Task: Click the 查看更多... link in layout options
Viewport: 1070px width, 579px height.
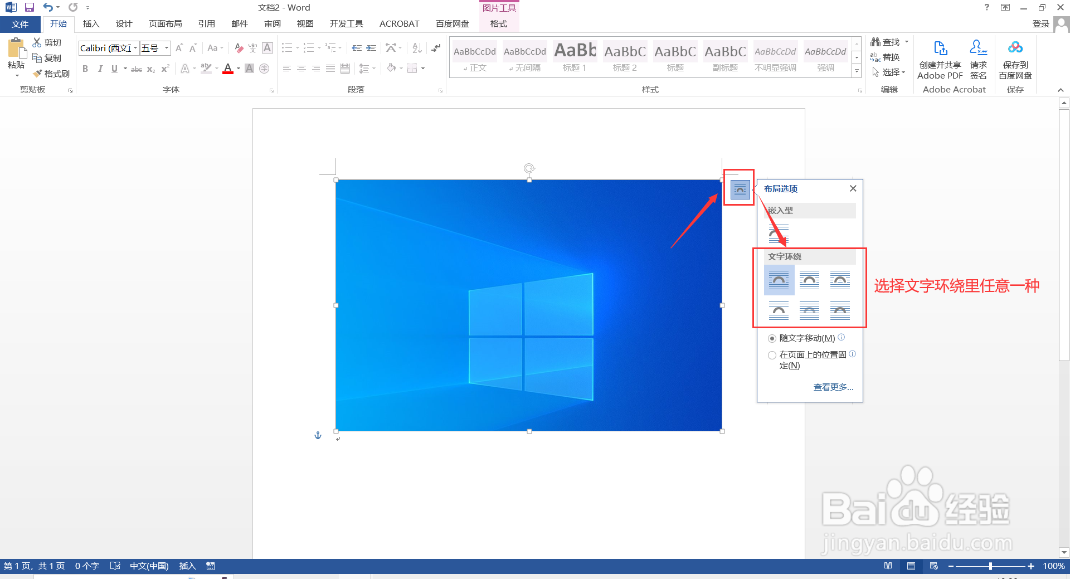Action: coord(833,387)
